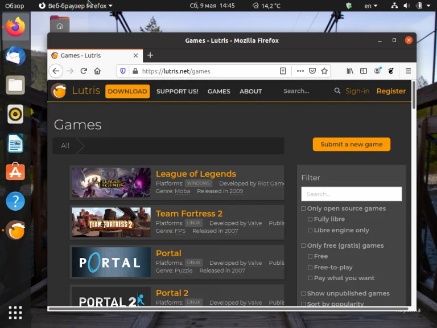
Task: Click Submit a new game
Action: tap(352, 145)
